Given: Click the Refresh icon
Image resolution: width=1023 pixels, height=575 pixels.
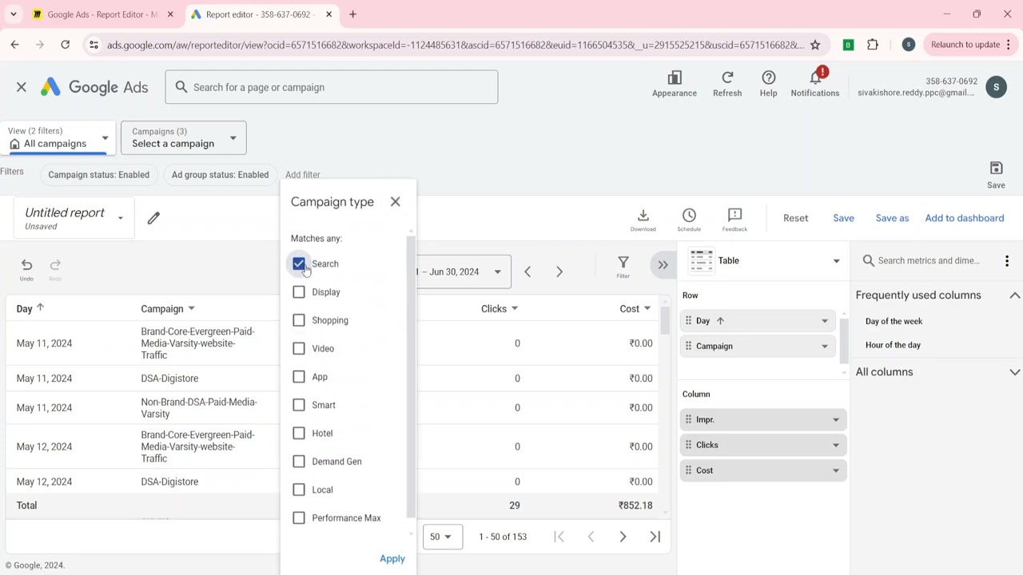Looking at the screenshot, I should [x=727, y=83].
